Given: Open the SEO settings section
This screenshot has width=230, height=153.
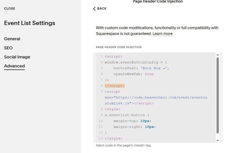Looking at the screenshot, I should [x=8, y=48].
